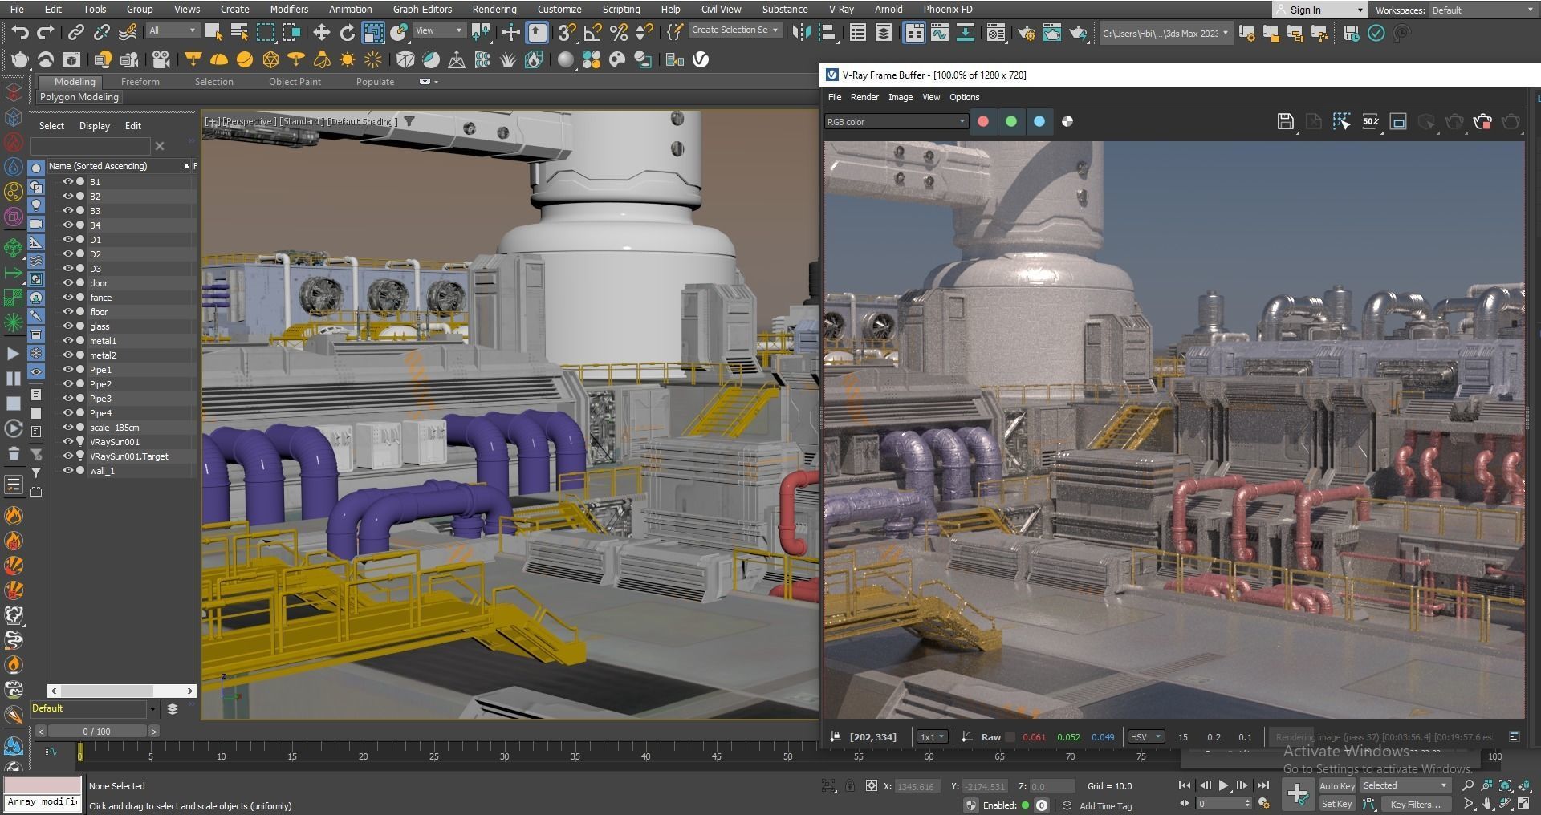Open the Default layer dropdown

(93, 708)
